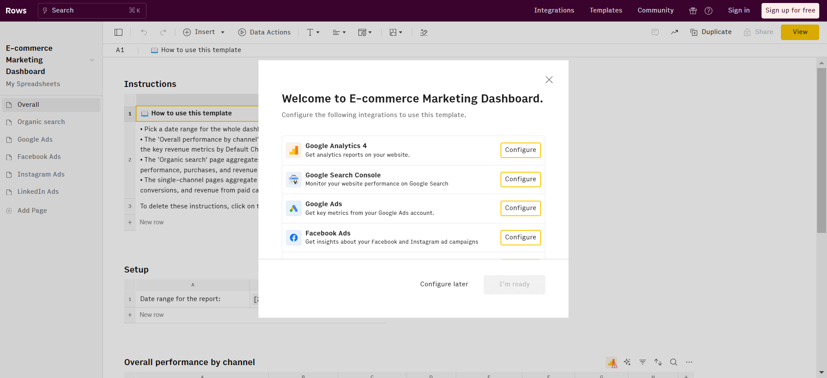Click the redo arrow icon
Image resolution: width=827 pixels, height=378 pixels.
pos(163,32)
